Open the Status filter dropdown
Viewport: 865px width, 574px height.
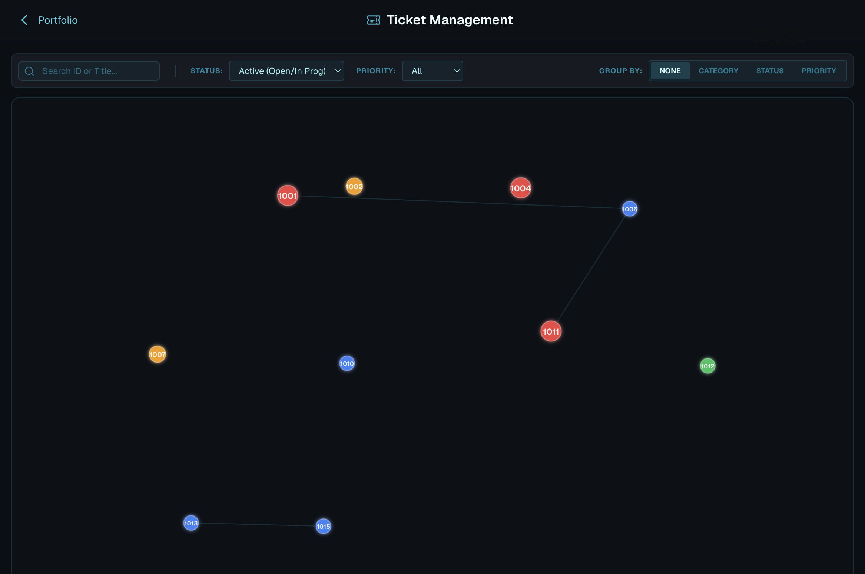[286, 71]
